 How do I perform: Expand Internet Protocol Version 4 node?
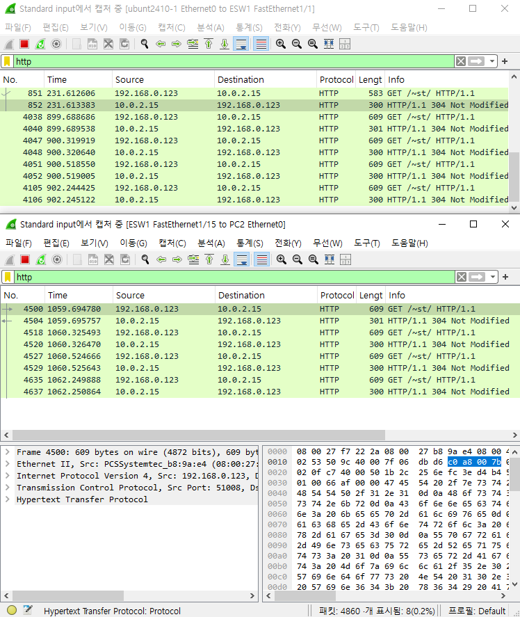tap(8, 476)
